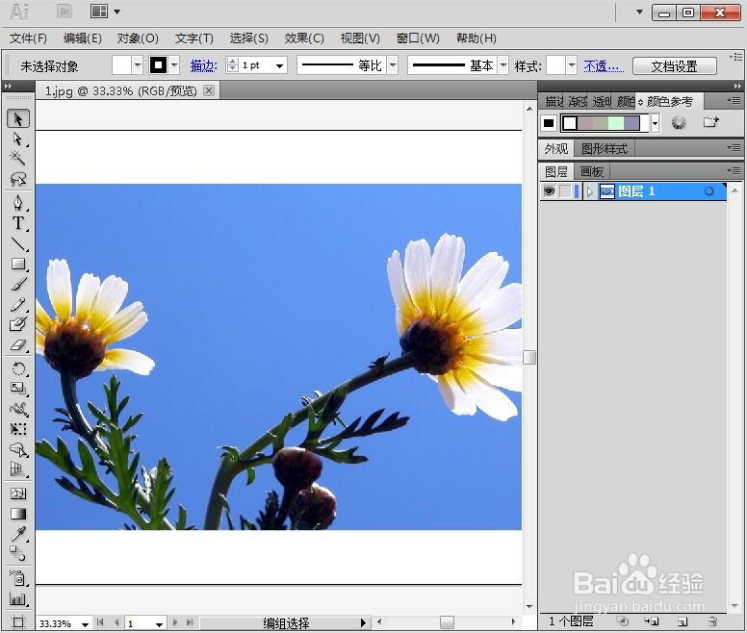
Task: Toggle lock box for 图层 1
Action: click(x=565, y=191)
